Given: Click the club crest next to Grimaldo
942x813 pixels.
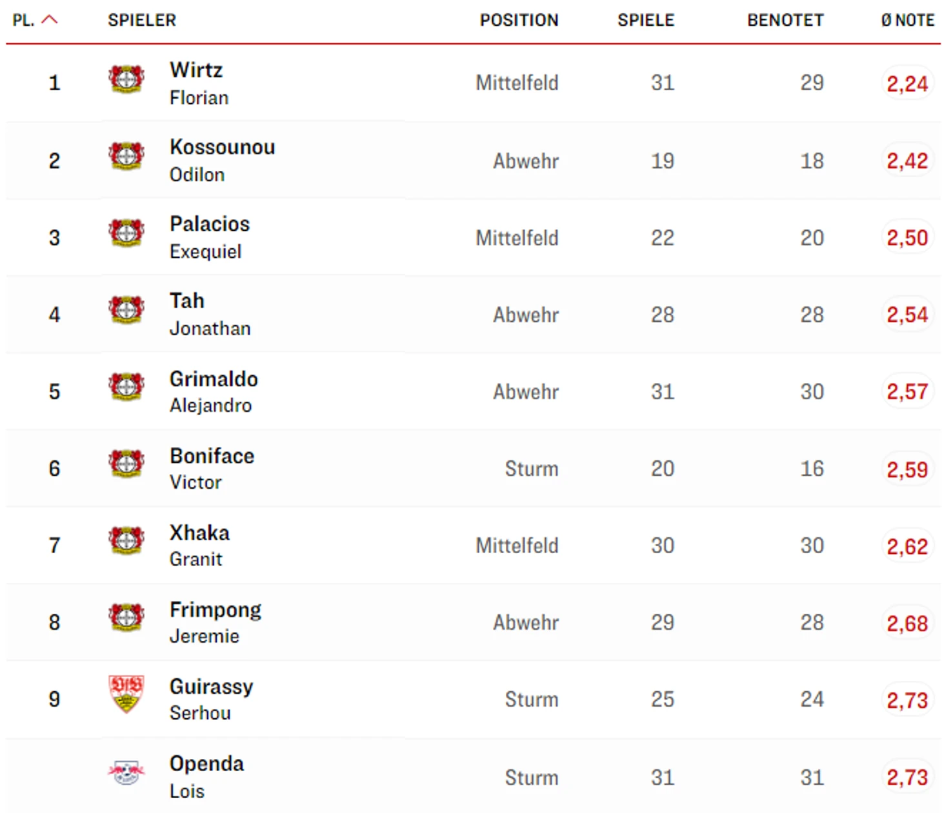Looking at the screenshot, I should (126, 387).
